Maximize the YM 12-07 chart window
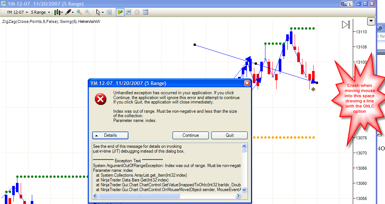 [x=365, y=4]
